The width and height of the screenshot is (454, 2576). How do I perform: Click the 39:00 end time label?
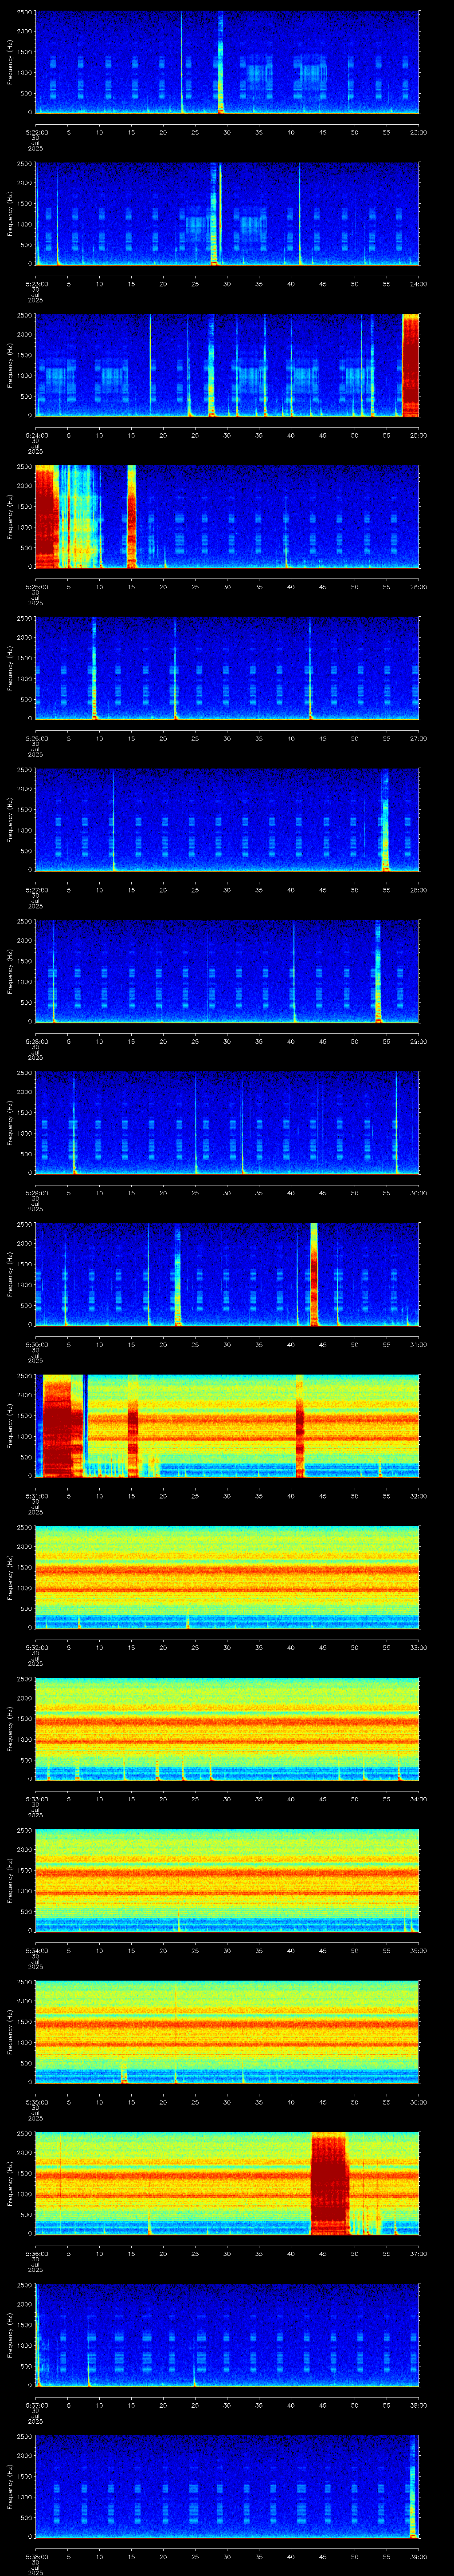coord(419,2556)
